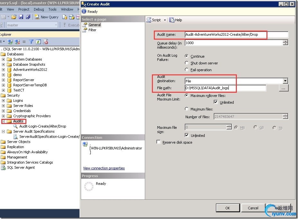Click the Help button in dialog toolbar
The image size is (298, 219).
[176, 20]
